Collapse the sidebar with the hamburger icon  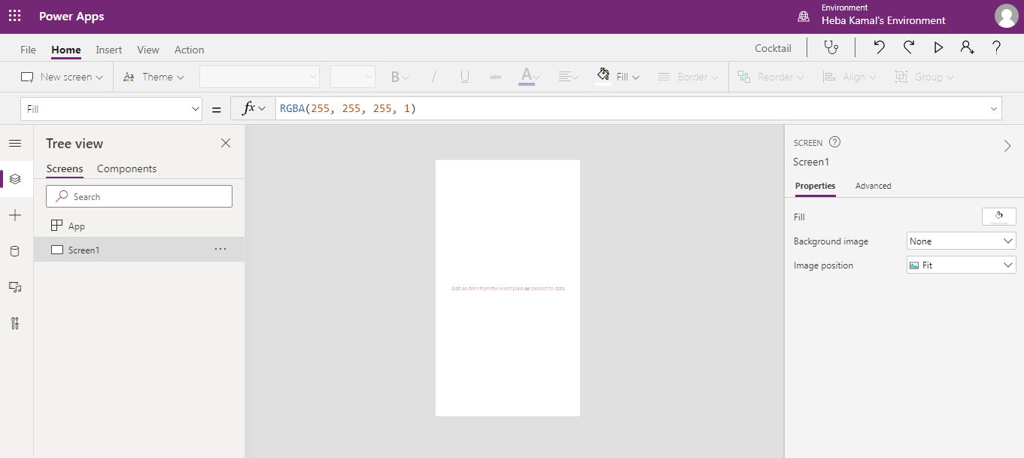pyautogui.click(x=15, y=143)
